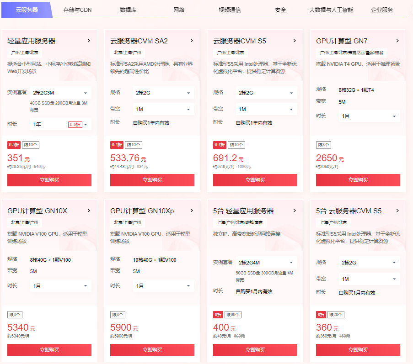Switch to the 安全 tab
This screenshot has height=364, width=413.
[280, 10]
